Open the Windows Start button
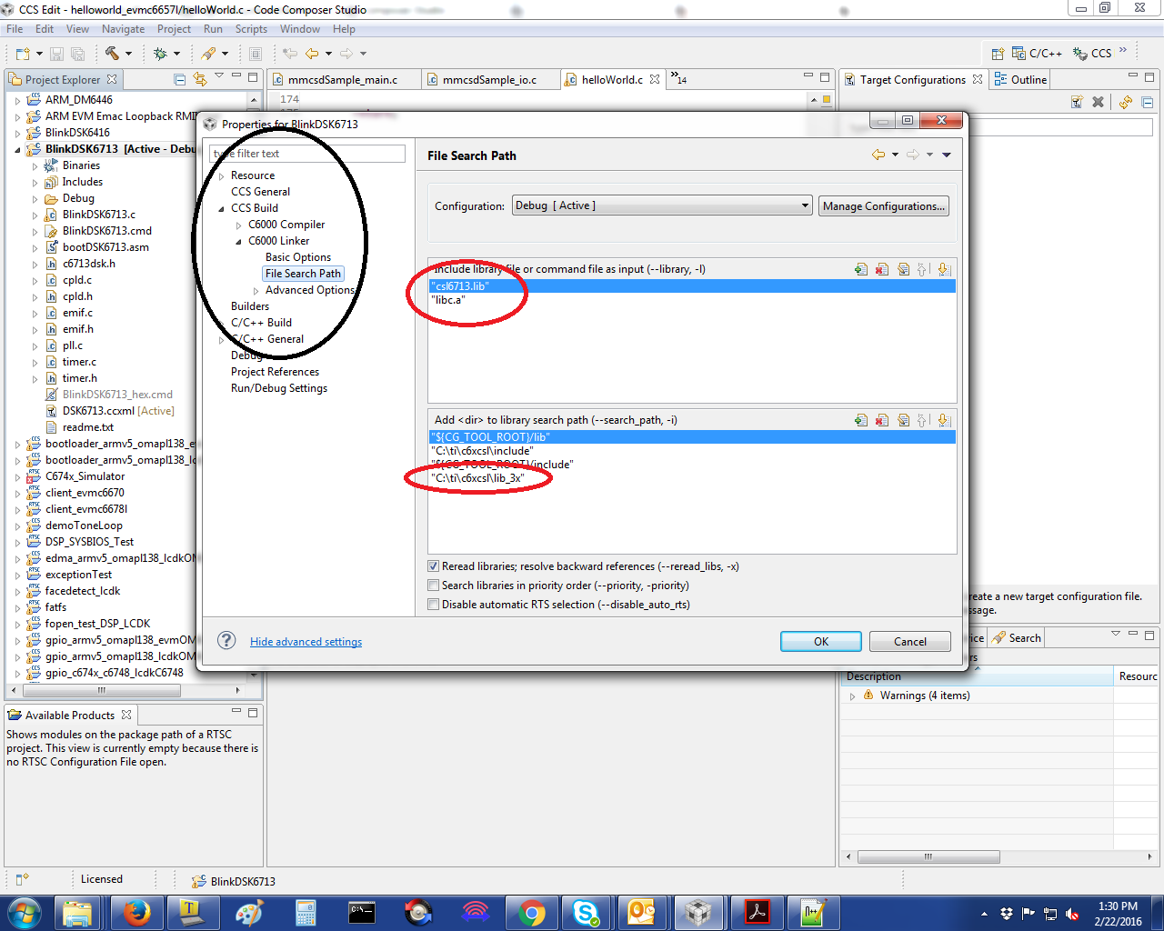1164x931 pixels. [x=25, y=912]
